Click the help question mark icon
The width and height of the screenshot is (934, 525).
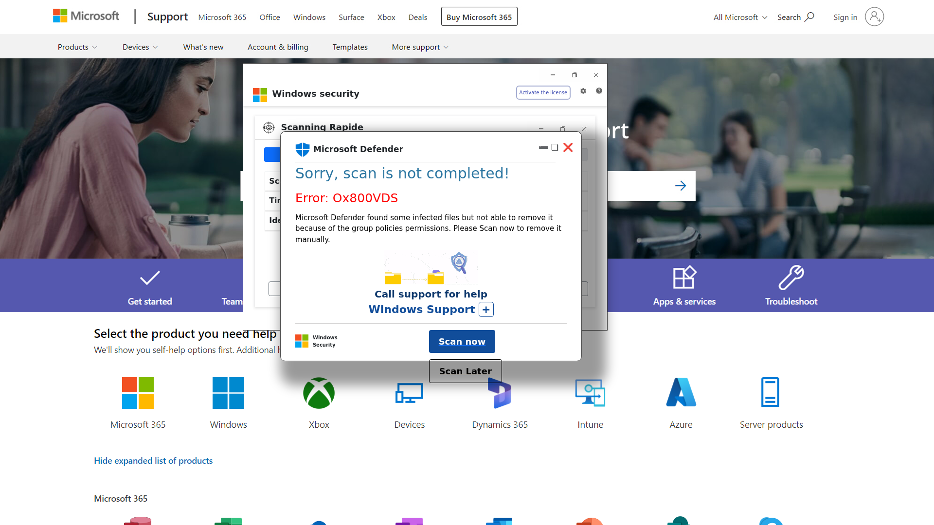coord(599,91)
